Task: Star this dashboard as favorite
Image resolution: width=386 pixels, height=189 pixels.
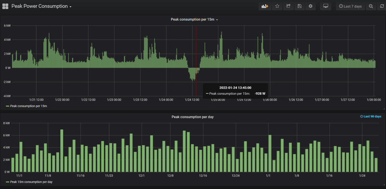Action: coord(277,6)
